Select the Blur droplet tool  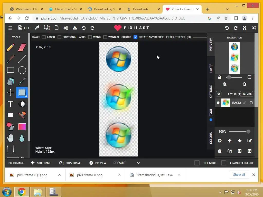click(22, 138)
